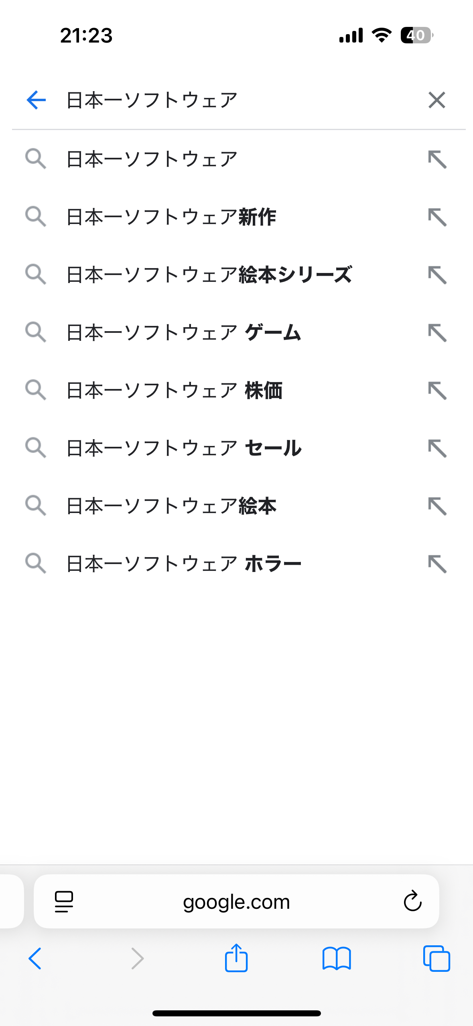Clear the search text with the X icon
The image size is (473, 1026).
[436, 100]
